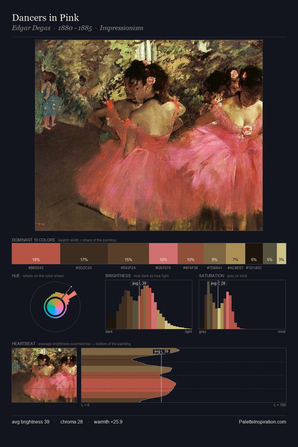
Task: Click the 'dark' axis label
Action: click(x=109, y=332)
